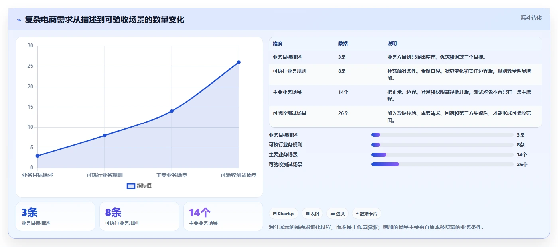The image size is (558, 247).
Task: Click the 主要业务场景 x-axis label
Action: pos(172,175)
